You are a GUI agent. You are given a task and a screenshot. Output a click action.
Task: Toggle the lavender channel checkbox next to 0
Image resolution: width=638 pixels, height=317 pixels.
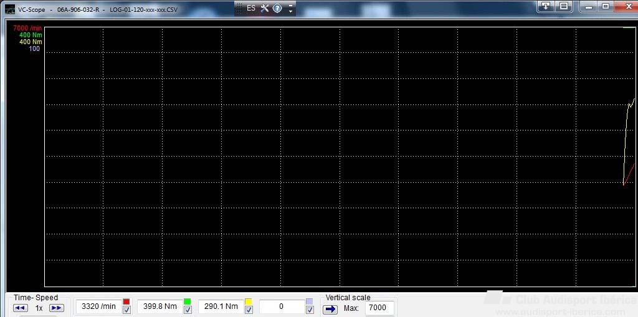pyautogui.click(x=310, y=310)
